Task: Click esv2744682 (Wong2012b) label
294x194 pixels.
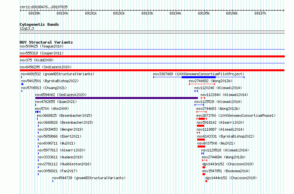Action: pos(210,81)
